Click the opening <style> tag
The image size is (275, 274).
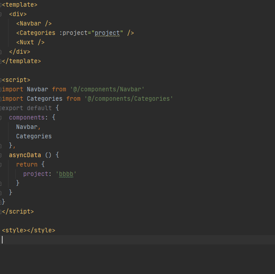(x=14, y=230)
